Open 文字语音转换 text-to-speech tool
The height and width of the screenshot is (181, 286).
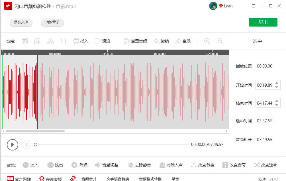click(118, 179)
